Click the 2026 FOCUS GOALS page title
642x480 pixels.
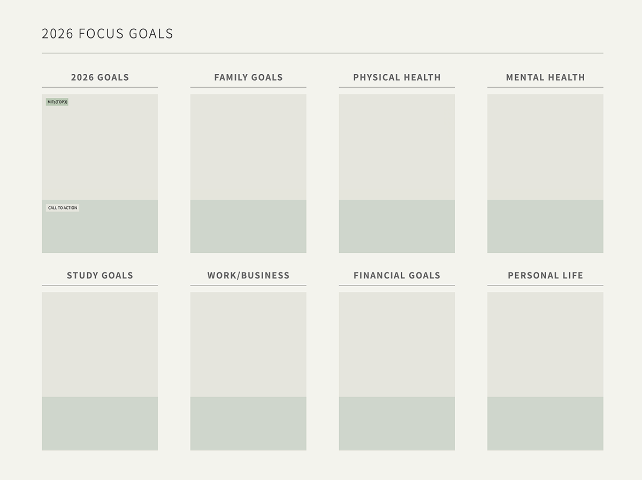108,34
